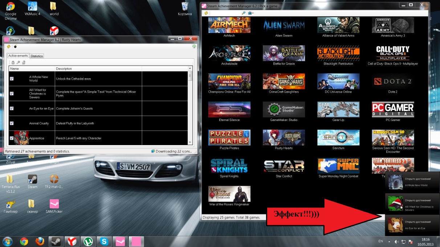Click the unlock all achievements icon

click(x=24, y=62)
